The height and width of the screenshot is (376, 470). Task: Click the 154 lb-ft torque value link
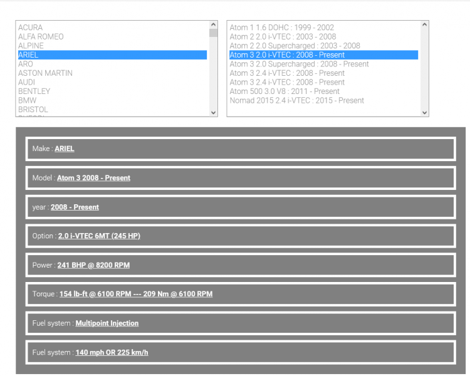click(136, 294)
